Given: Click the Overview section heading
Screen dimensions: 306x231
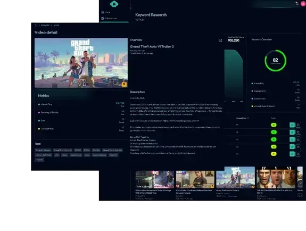Looking at the screenshot, I should click(x=136, y=40).
